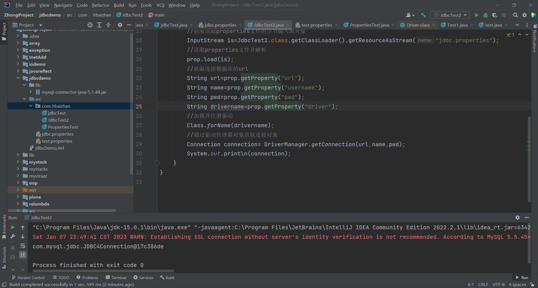Viewport: 538px width, 288px height.
Task: Click editor vertical scrollbar thumb
Action: (x=529, y=159)
